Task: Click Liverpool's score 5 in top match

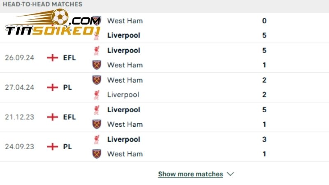Action: point(264,35)
